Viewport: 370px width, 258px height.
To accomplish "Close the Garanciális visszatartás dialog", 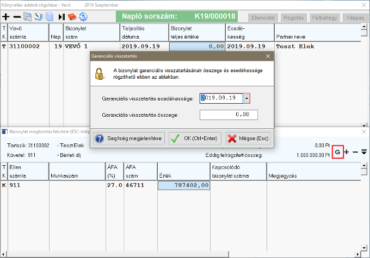I will pos(267,56).
